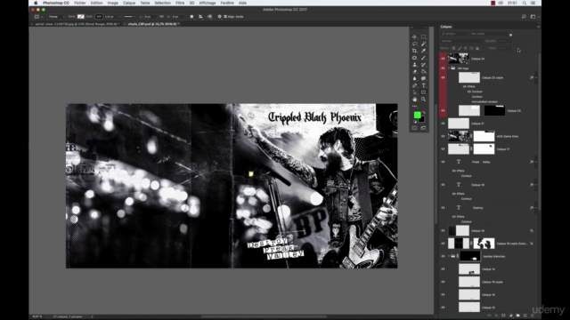Open macOS Spotlight search
The image size is (570, 320).
pos(525,3)
